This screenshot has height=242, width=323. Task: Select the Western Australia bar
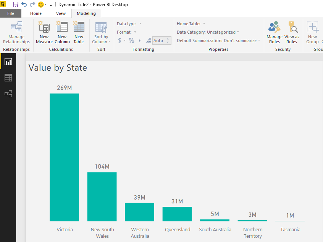(x=139, y=212)
